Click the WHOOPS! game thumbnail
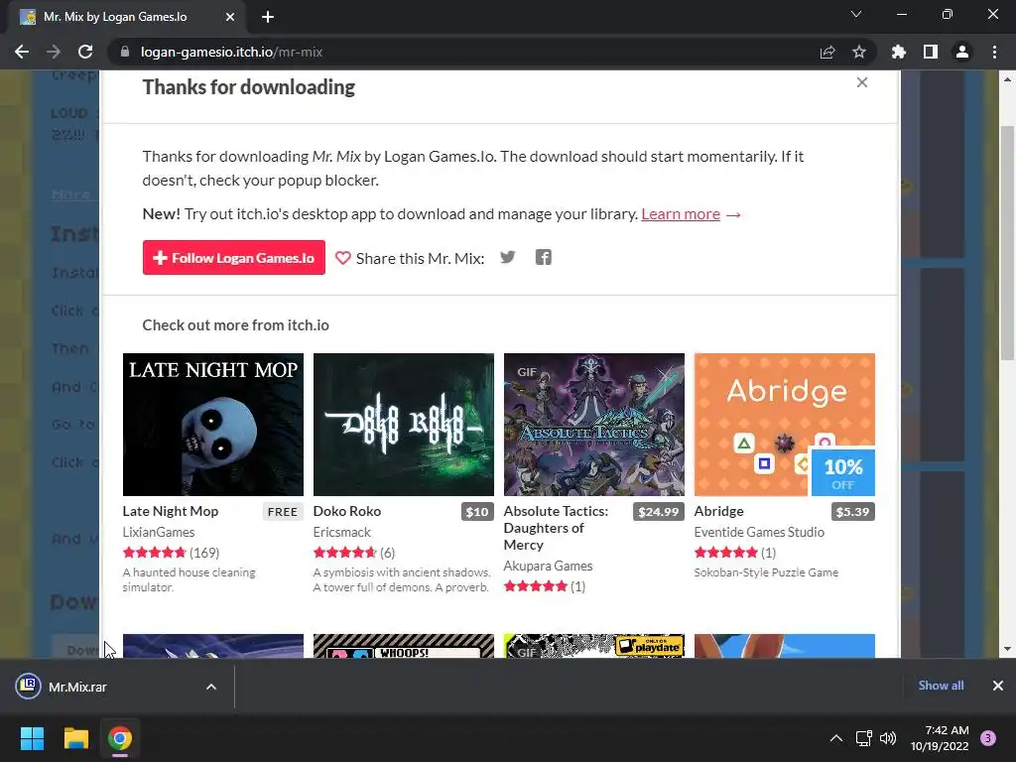Viewport: 1016px width, 762px height. pyautogui.click(x=404, y=646)
